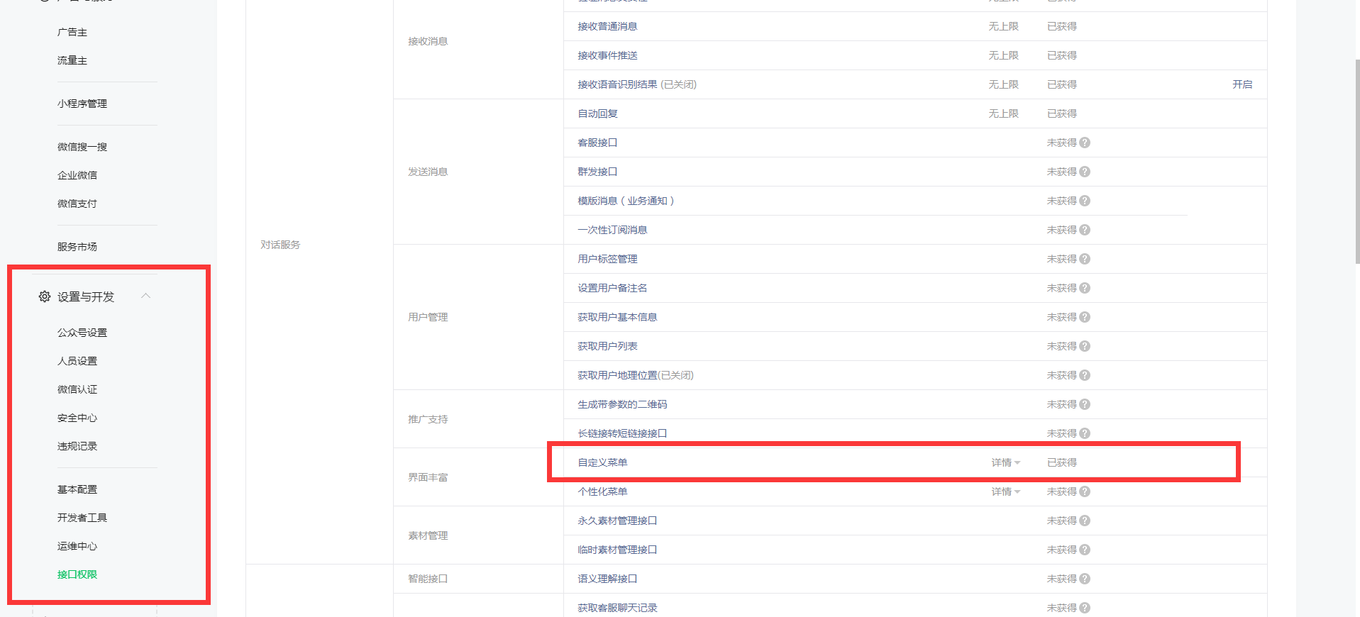Click help icon for 生成带参数的二维码

click(x=1085, y=404)
